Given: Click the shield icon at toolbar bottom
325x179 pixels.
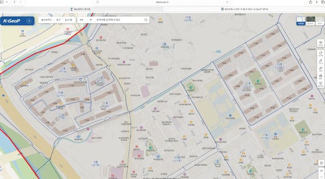Looking at the screenshot, I should (x=320, y=84).
